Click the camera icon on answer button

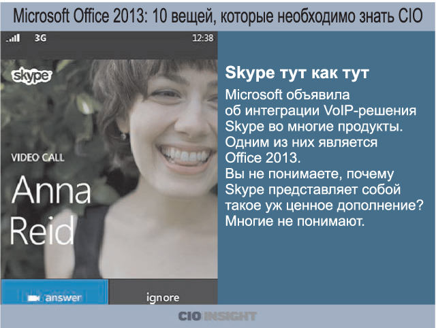point(35,298)
